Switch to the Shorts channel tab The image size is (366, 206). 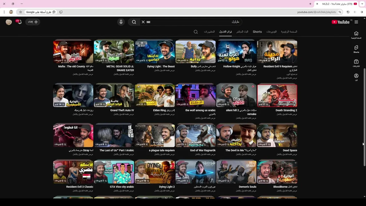[x=257, y=32]
